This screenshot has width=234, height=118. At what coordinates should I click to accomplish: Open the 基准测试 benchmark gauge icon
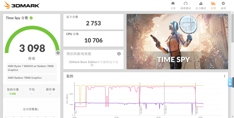click(x=186, y=6)
